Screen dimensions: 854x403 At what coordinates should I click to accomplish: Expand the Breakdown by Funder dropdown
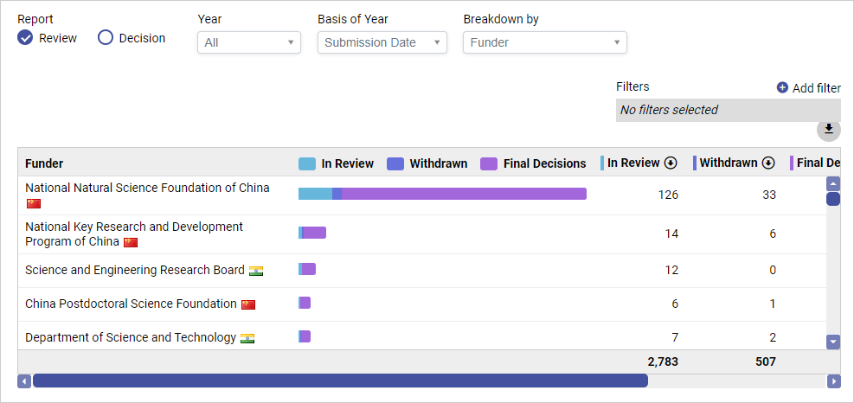[544, 42]
